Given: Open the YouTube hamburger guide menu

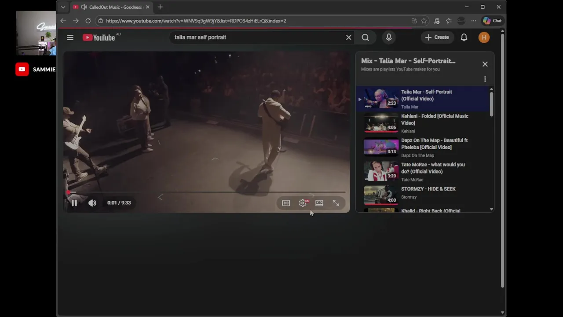Looking at the screenshot, I should [x=70, y=37].
